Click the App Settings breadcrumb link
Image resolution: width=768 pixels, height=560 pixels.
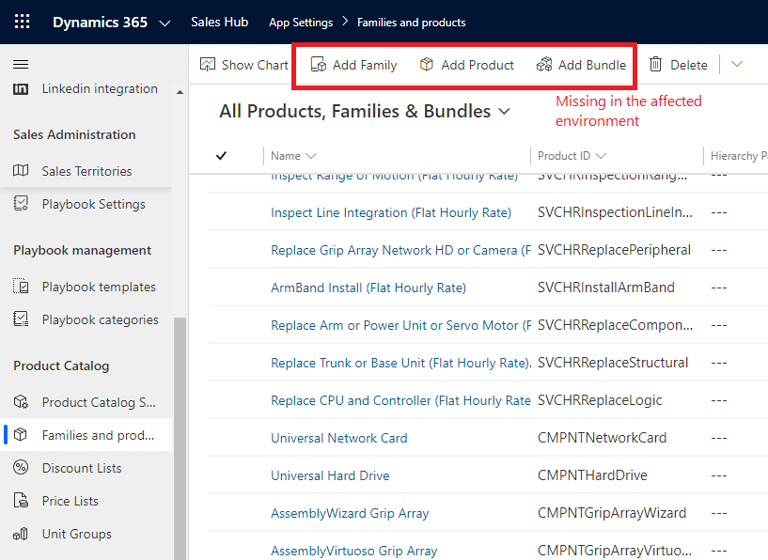[x=301, y=23]
